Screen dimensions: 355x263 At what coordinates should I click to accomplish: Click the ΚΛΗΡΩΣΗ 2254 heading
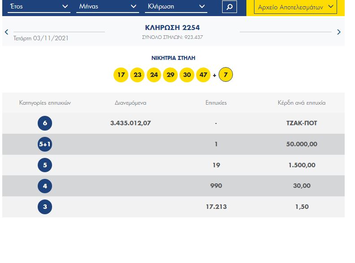[172, 28]
